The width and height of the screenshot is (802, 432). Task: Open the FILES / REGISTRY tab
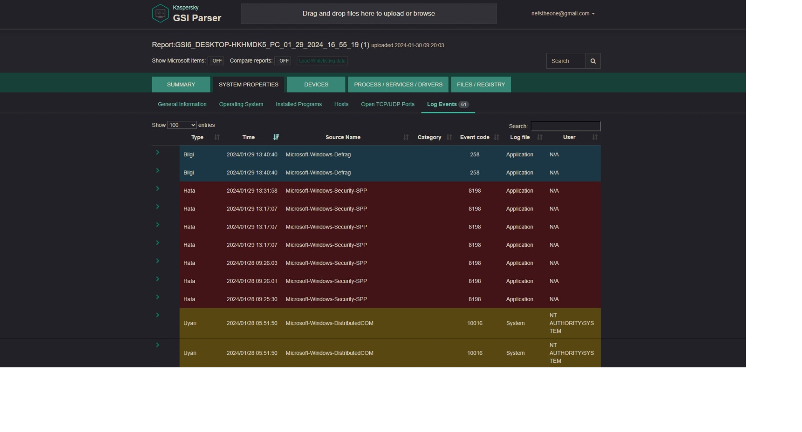pos(481,85)
